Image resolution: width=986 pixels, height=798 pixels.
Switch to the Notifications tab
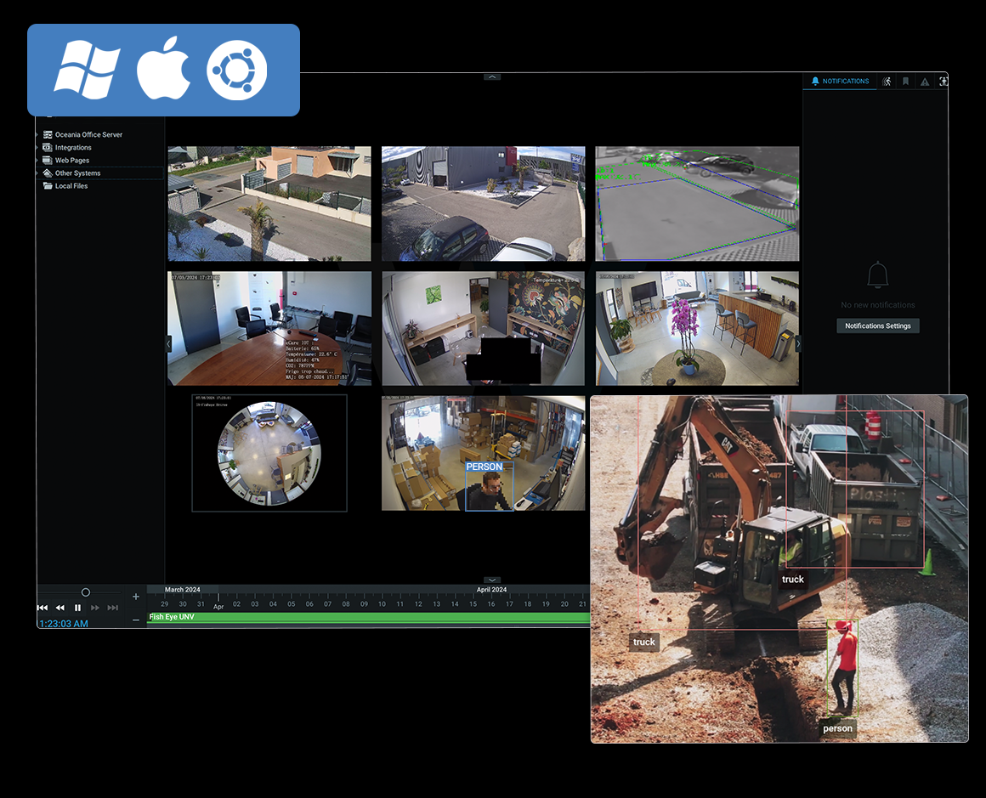tap(840, 81)
